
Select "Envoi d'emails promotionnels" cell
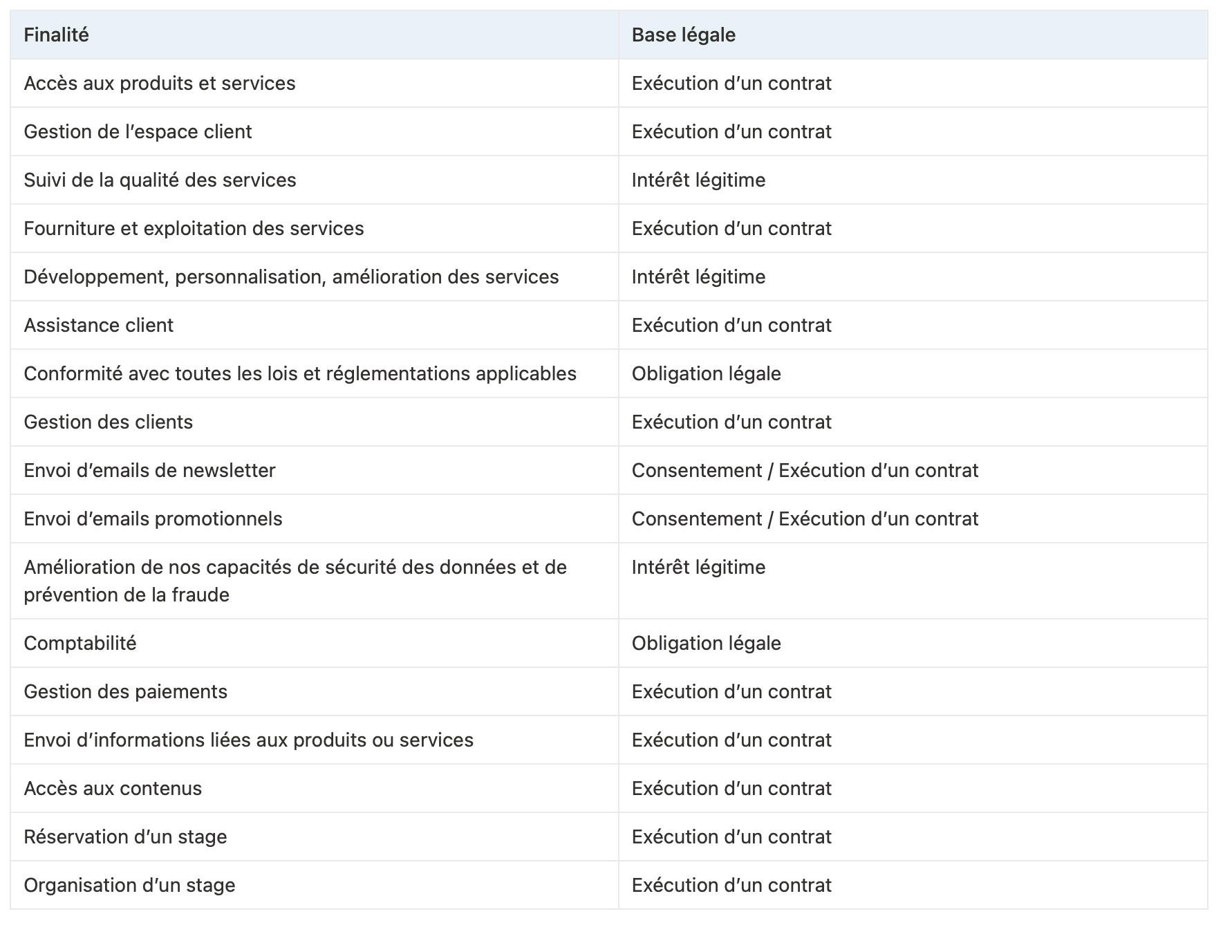(x=153, y=519)
